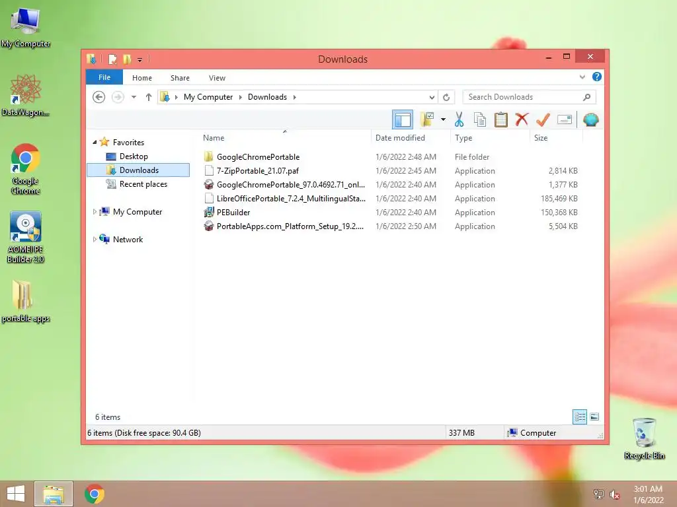Open the Recycle Bin
The height and width of the screenshot is (507, 677).
(x=644, y=439)
